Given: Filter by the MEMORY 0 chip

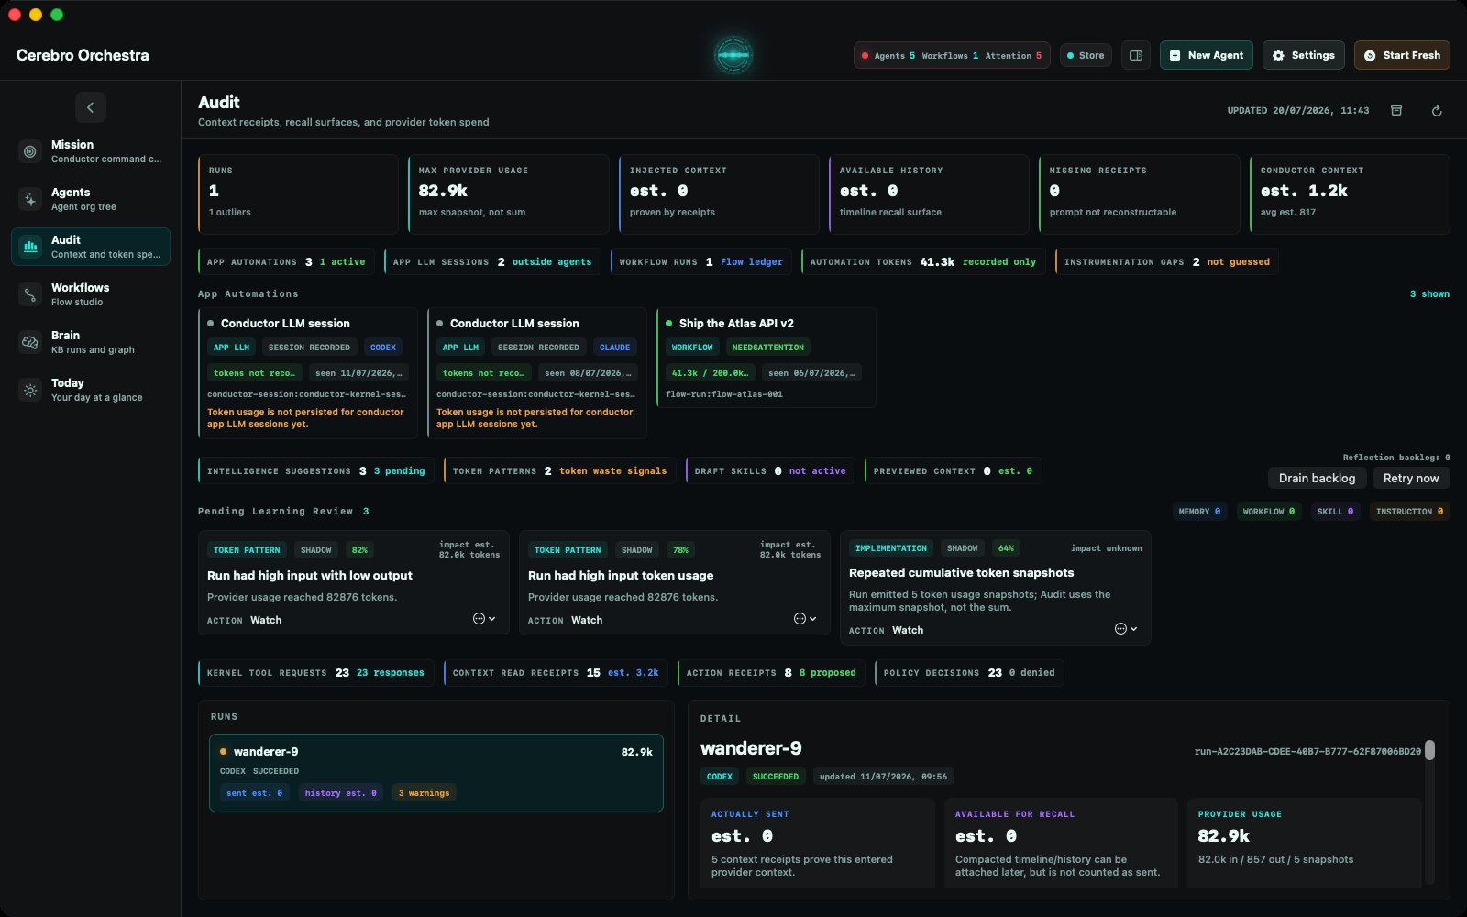Looking at the screenshot, I should (x=1199, y=512).
